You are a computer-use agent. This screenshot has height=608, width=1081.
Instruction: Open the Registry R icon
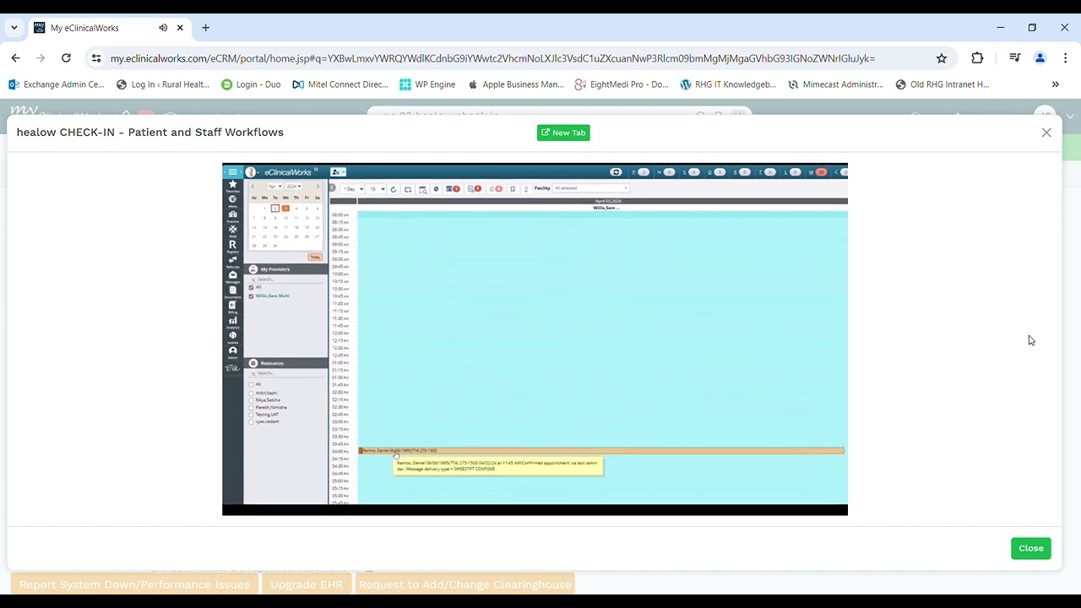pyautogui.click(x=232, y=246)
